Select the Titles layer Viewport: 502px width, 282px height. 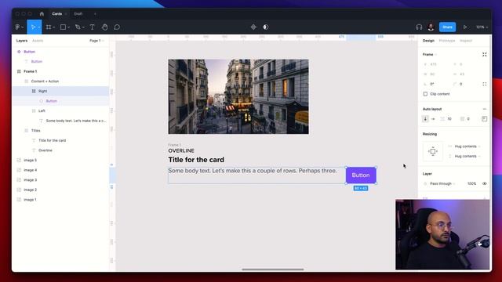coord(60,131)
